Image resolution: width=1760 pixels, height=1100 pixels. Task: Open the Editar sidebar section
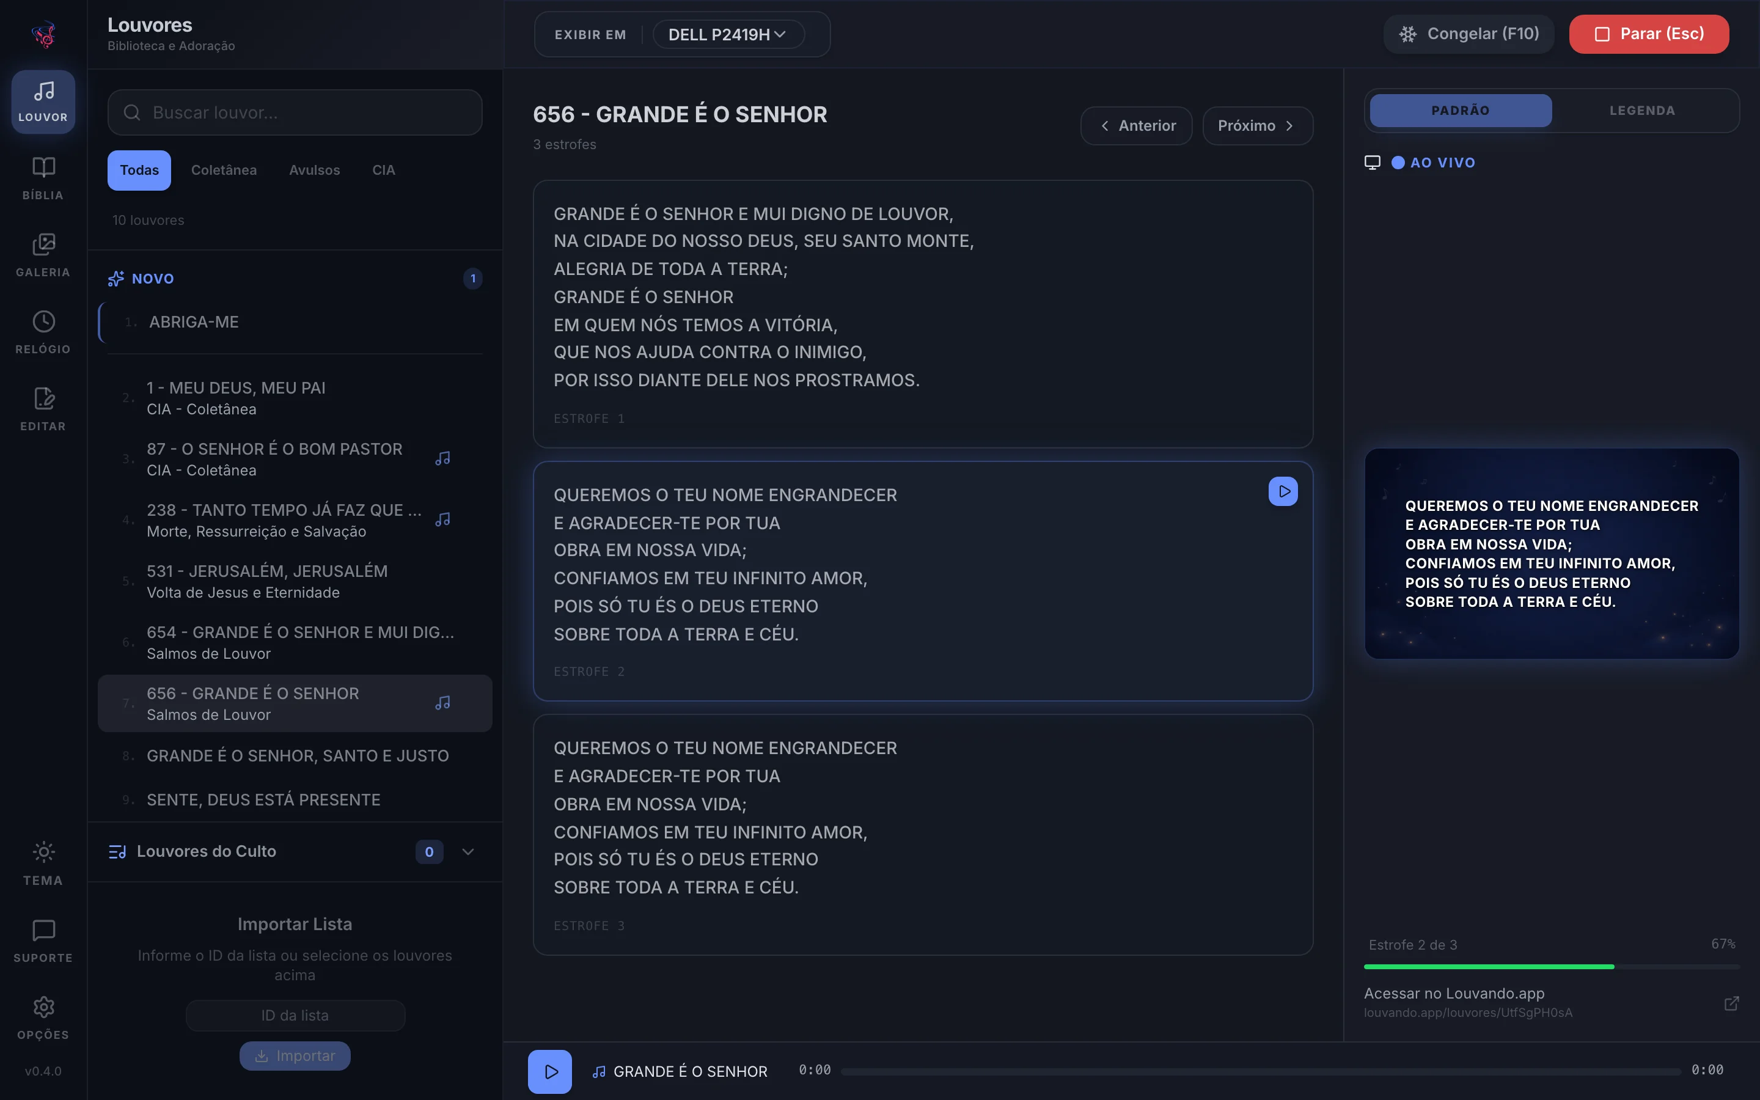pos(43,410)
